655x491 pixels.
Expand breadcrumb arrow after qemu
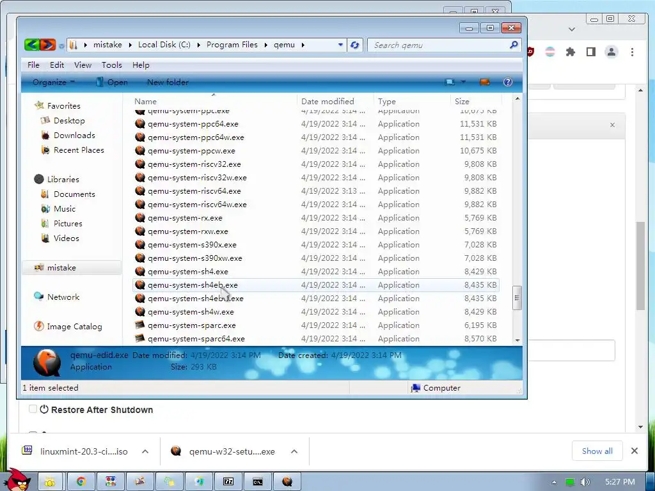pos(303,45)
